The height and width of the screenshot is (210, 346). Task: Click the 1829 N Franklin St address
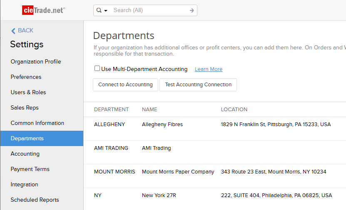pos(276,125)
